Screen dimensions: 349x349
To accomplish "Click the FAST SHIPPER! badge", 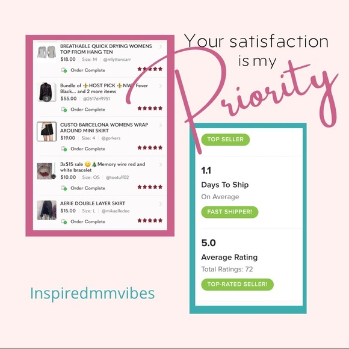I will [x=230, y=212].
